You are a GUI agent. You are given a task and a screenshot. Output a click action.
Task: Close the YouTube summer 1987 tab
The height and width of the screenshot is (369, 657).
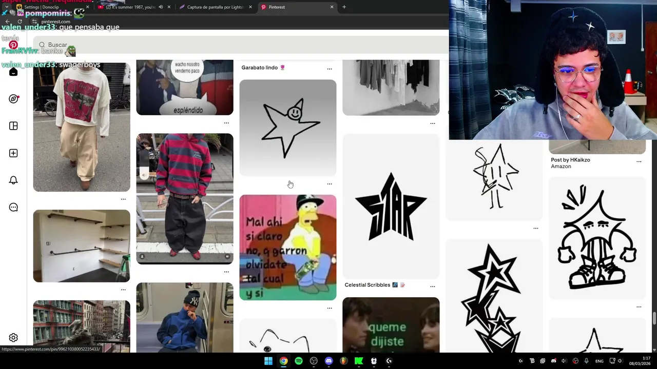tap(169, 7)
